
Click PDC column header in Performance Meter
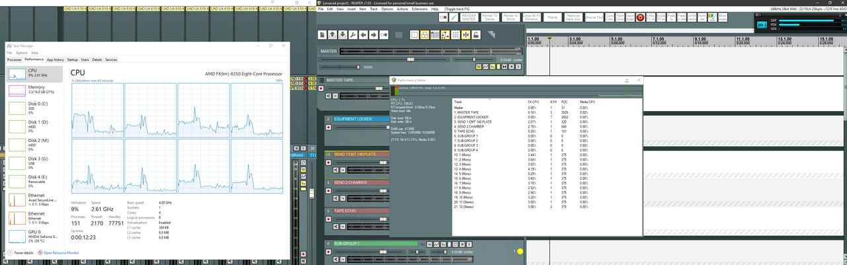pos(564,102)
